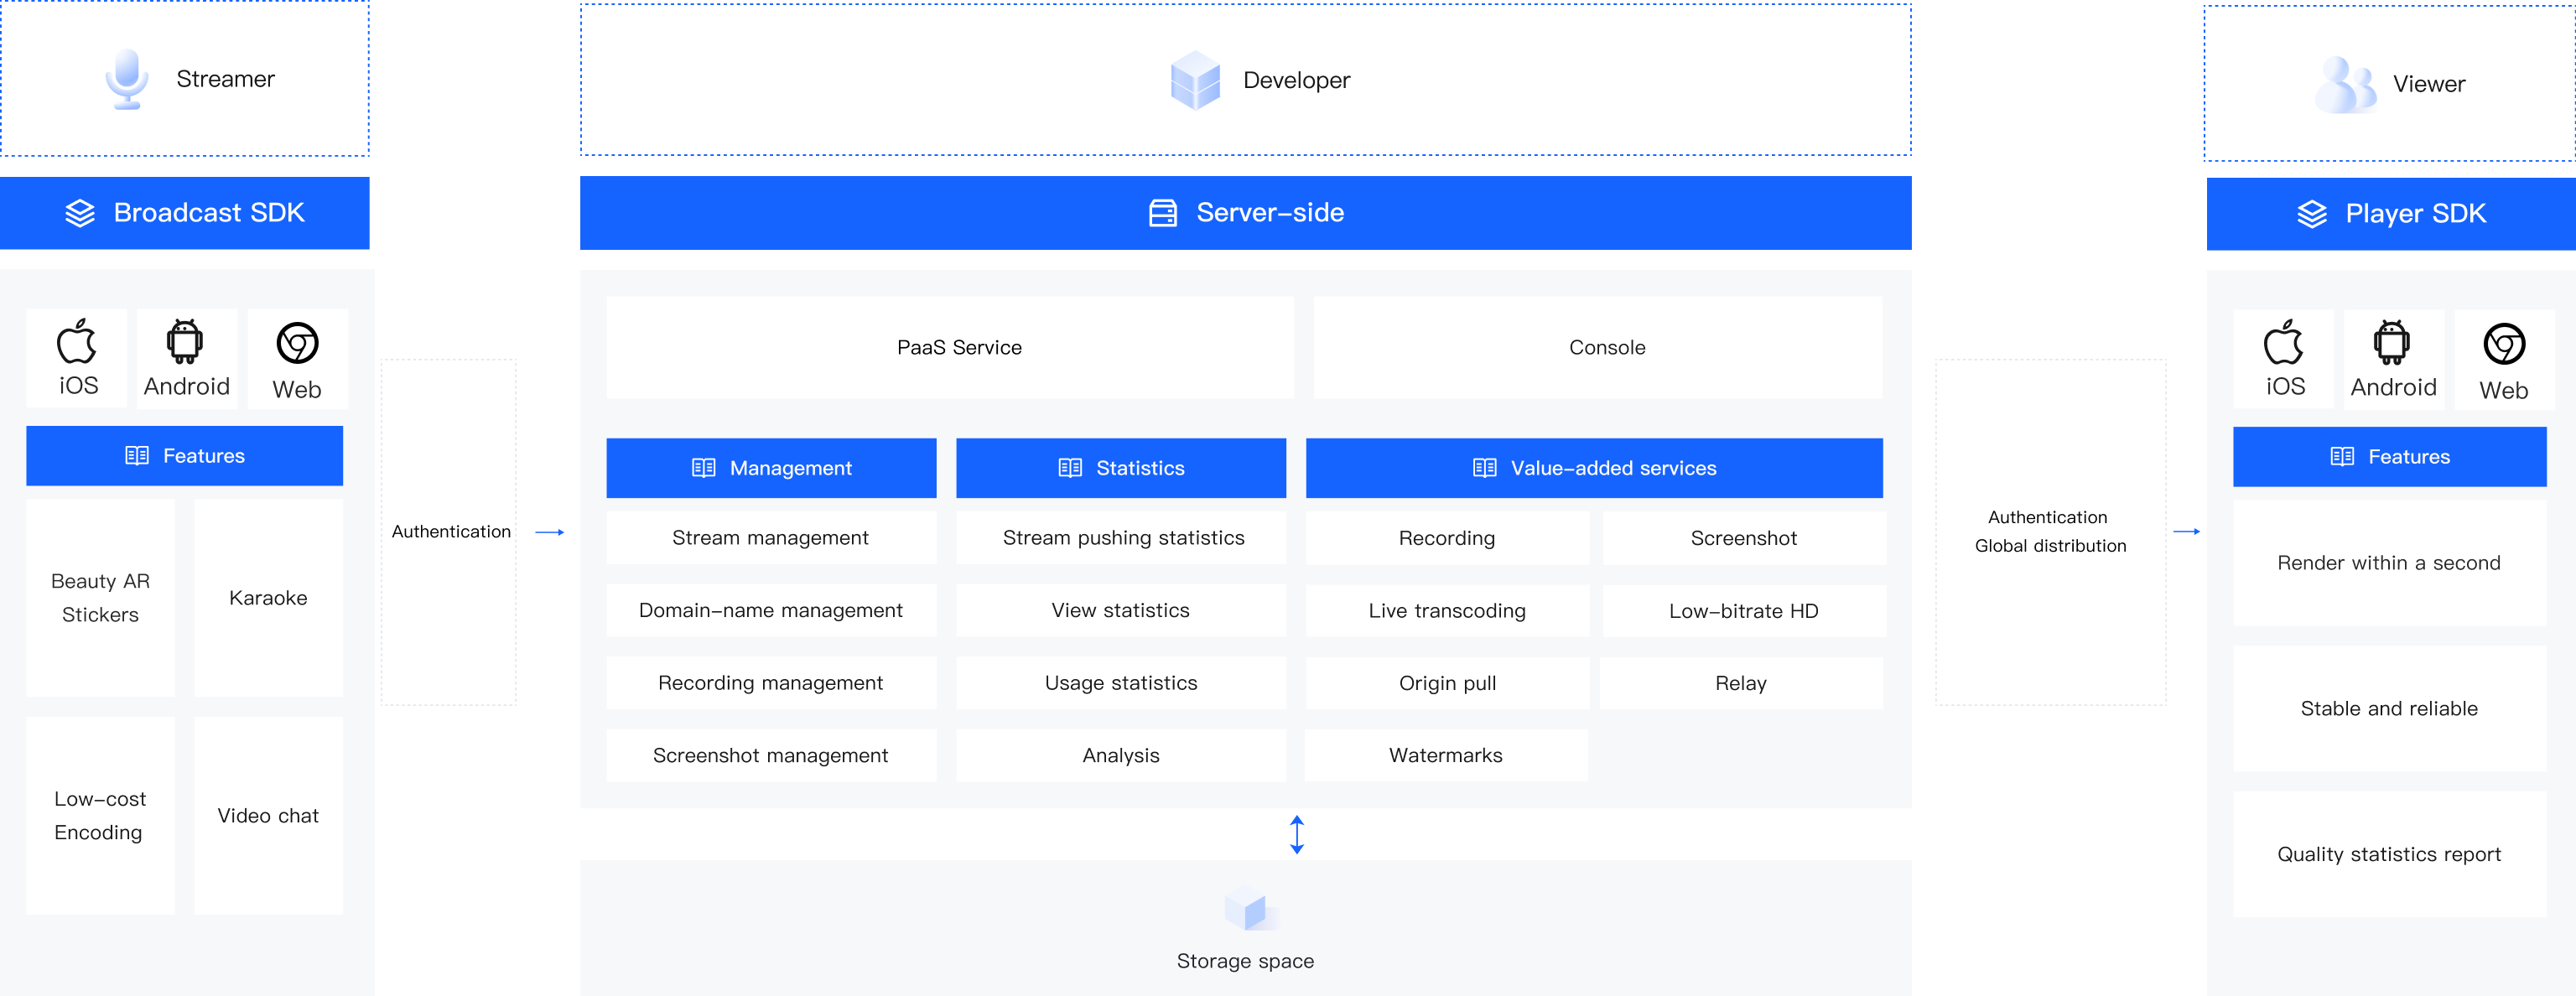This screenshot has height=996, width=2576.
Task: Select the Value-added services header
Action: click(x=1593, y=468)
